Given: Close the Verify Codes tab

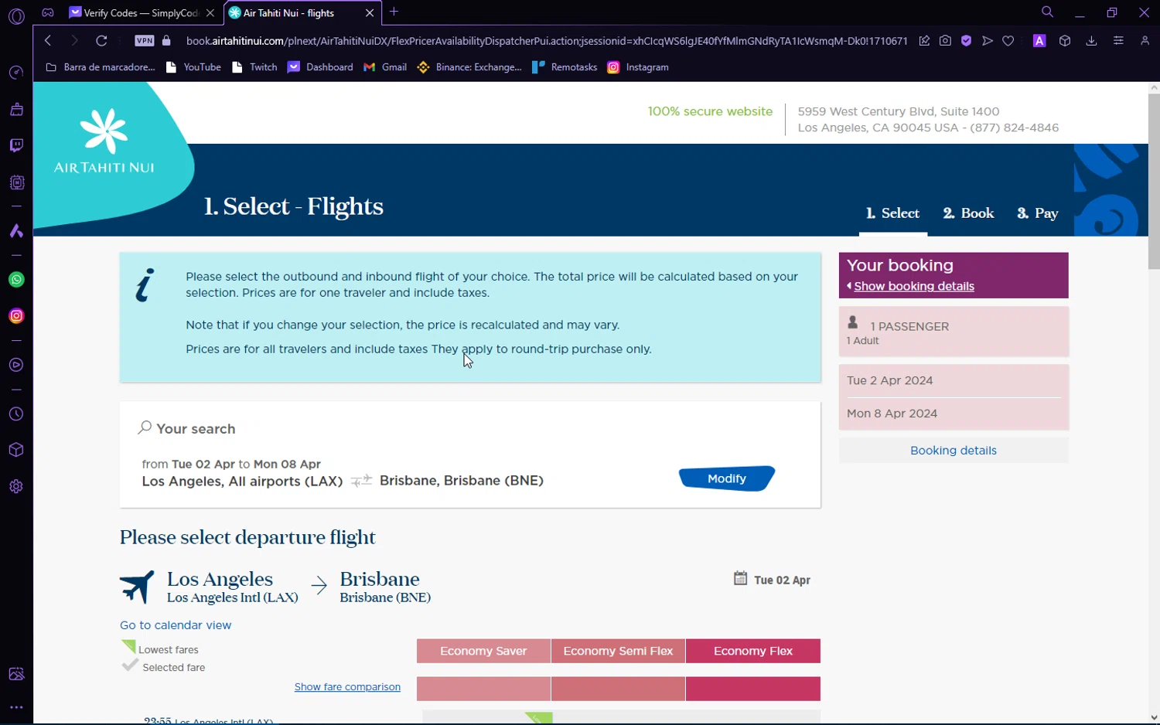Looking at the screenshot, I should point(210,13).
